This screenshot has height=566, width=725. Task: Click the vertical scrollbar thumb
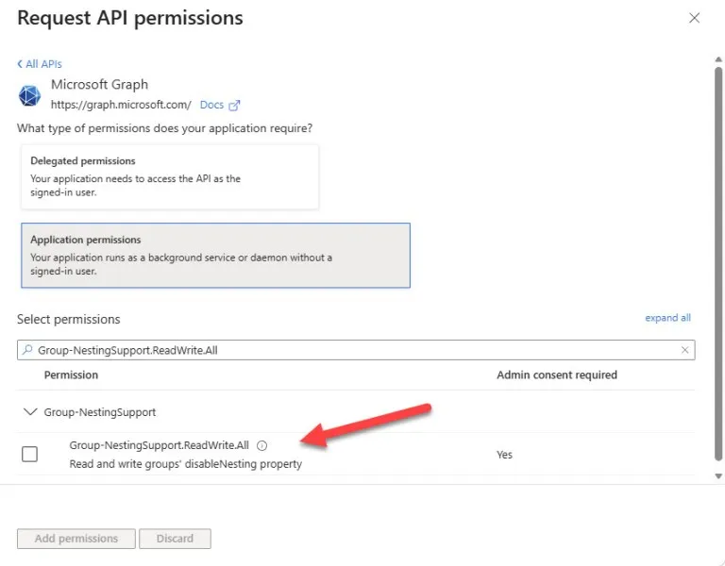718,263
